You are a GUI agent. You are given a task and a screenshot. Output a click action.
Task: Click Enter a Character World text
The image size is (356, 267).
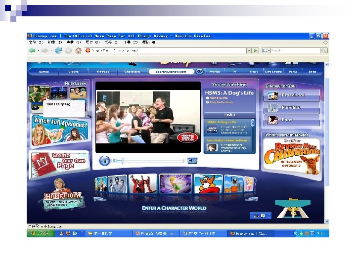[174, 208]
